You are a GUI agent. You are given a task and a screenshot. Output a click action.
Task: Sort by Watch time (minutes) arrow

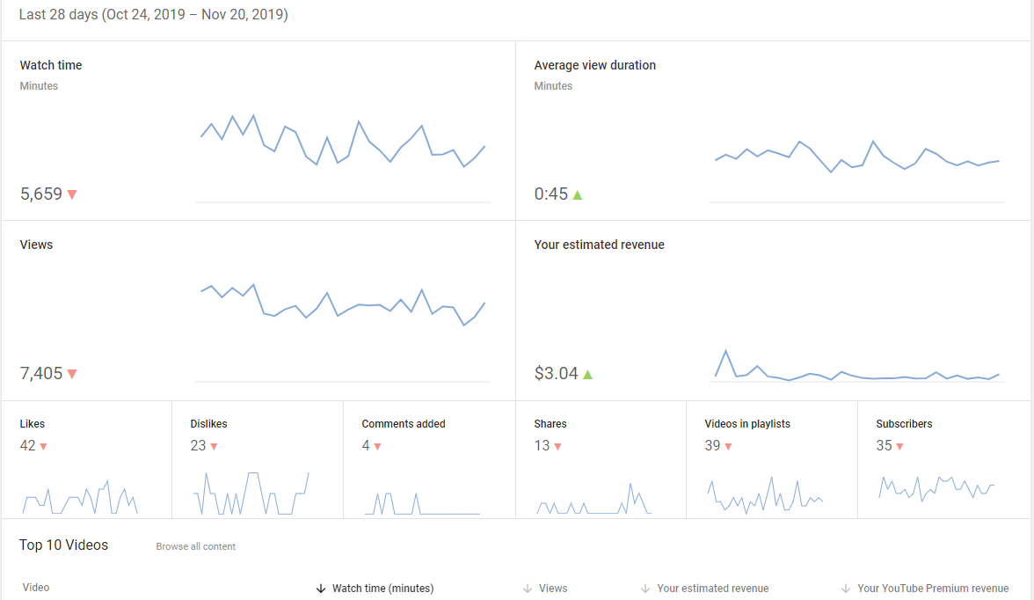pos(321,588)
